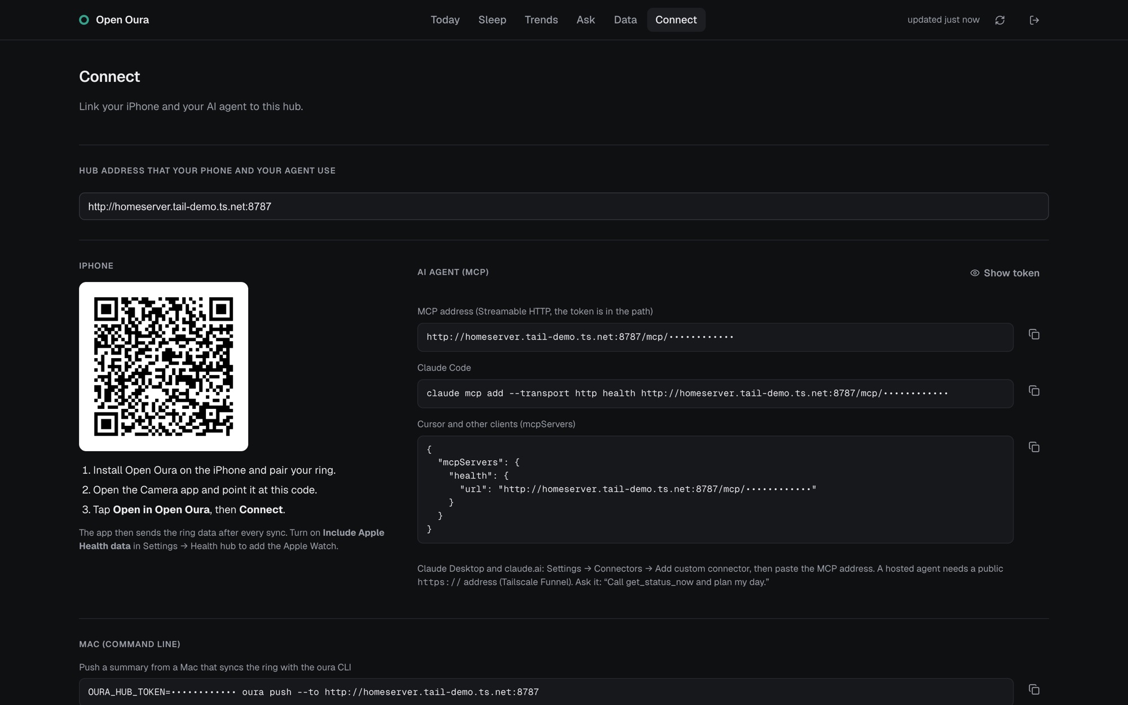Click the MAC (COMMAND LINE) section label
The image size is (1128, 705).
(x=130, y=644)
